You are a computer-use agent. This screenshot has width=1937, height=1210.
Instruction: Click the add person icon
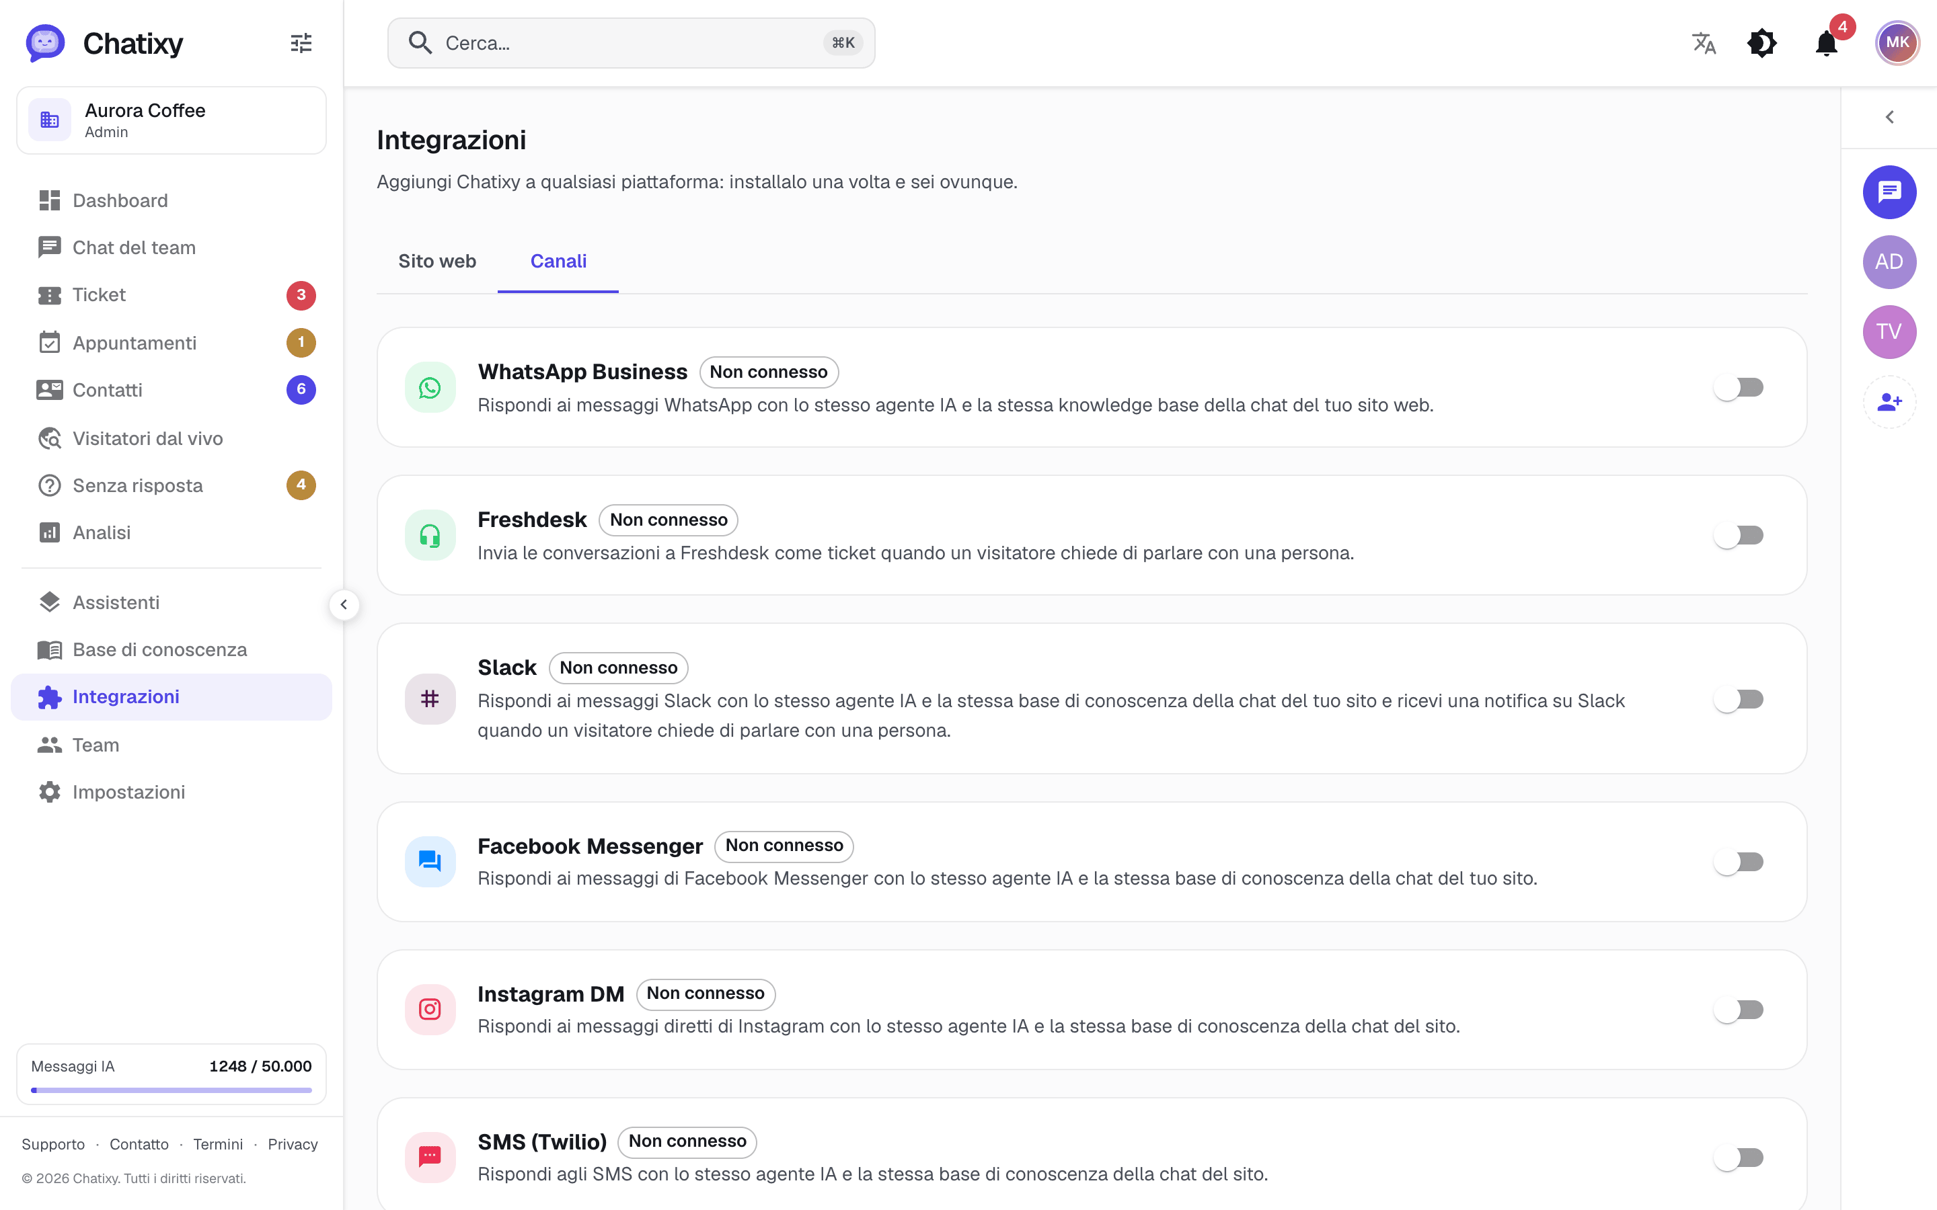click(1889, 402)
